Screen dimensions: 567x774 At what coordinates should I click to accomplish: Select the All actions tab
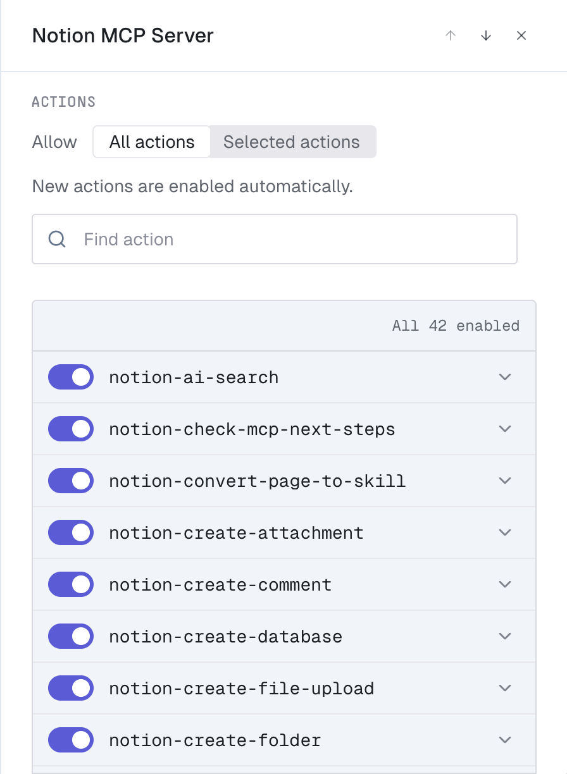[152, 142]
